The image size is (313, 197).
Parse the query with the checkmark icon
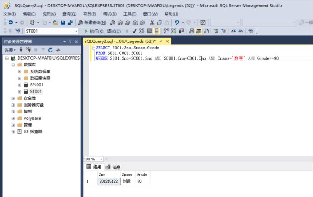[134, 31]
